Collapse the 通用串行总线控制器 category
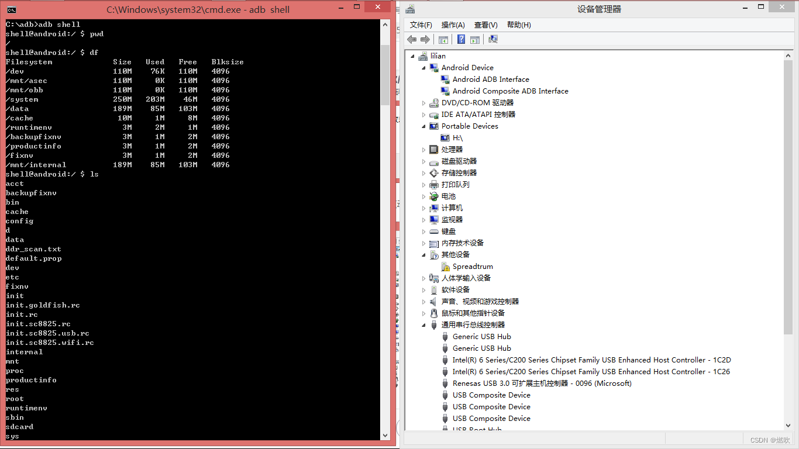Image resolution: width=799 pixels, height=449 pixels. (424, 325)
